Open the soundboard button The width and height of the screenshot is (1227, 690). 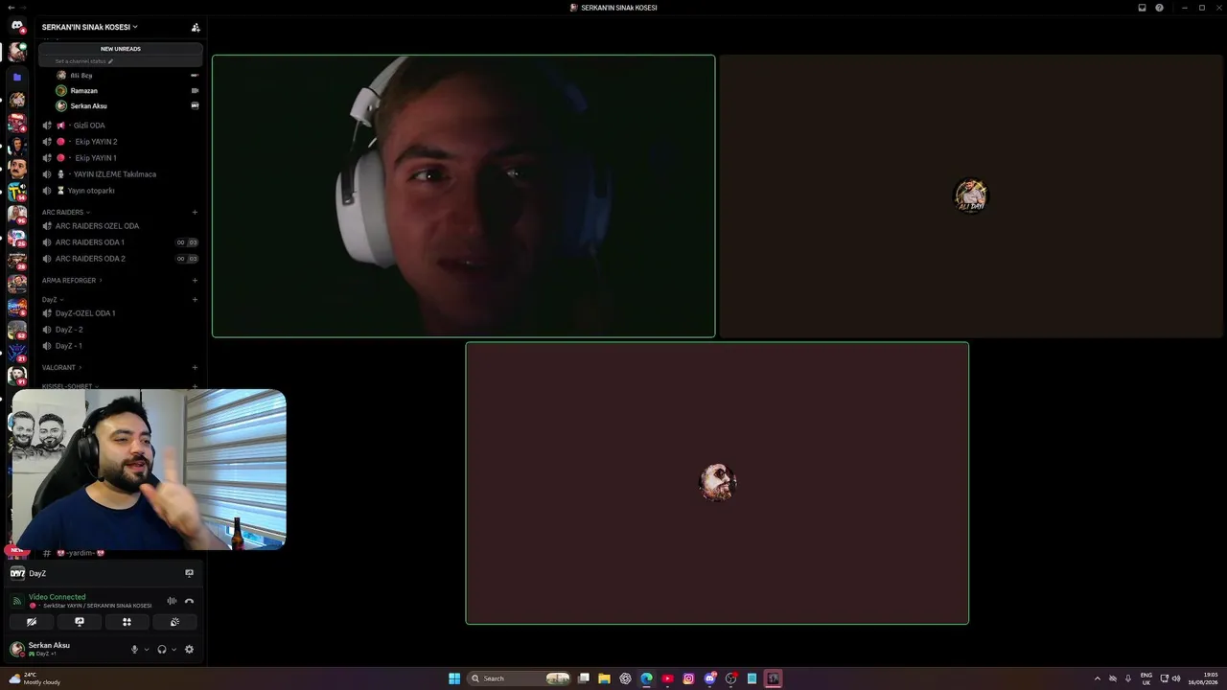174,622
